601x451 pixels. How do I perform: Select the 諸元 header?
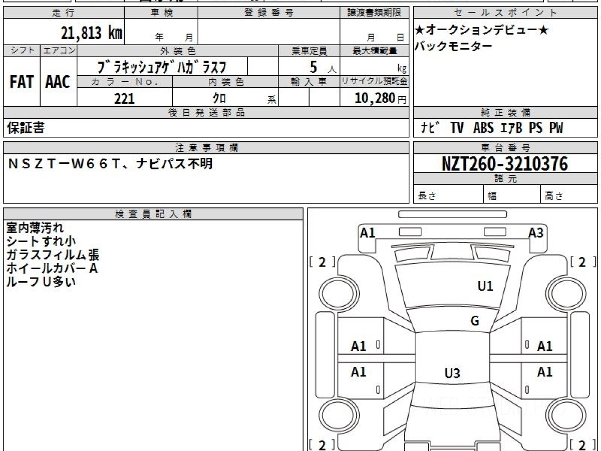(505, 179)
